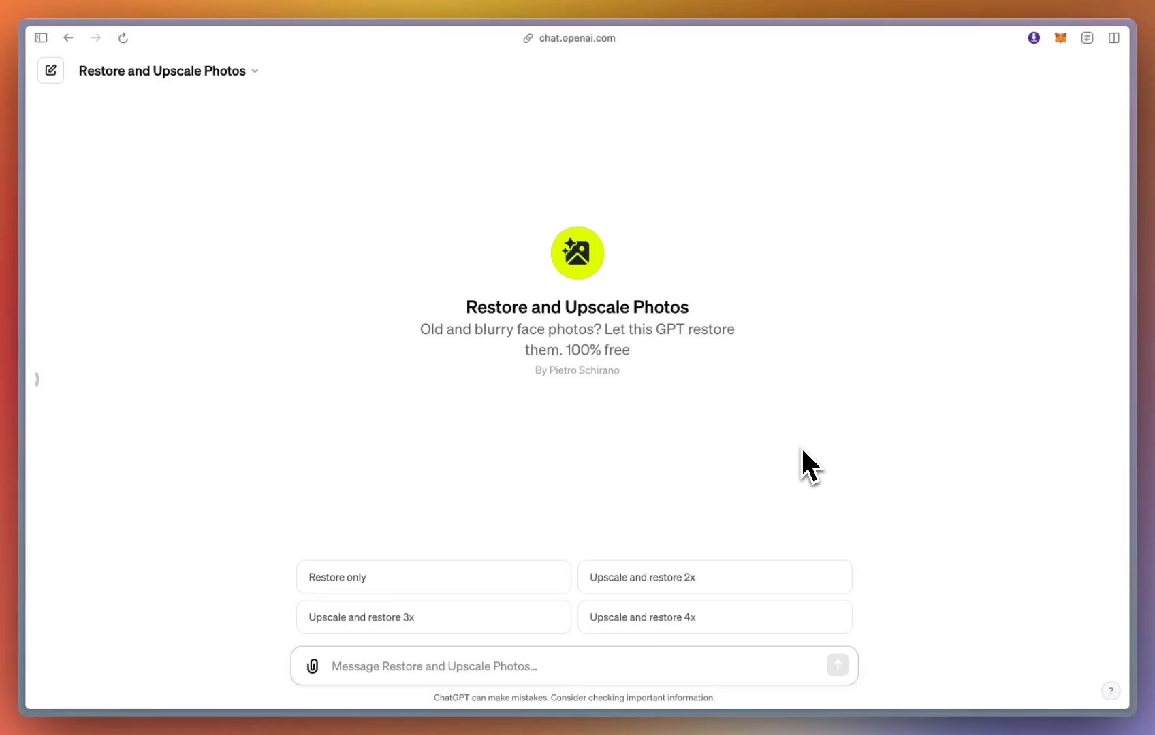Focus the Message Restore and Upscale Photos field
Screen dimensions: 1155x735
(574, 666)
